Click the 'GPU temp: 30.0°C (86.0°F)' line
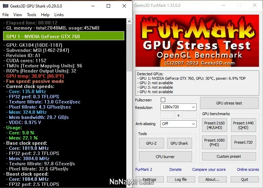263x188 pixels. tap(34, 76)
